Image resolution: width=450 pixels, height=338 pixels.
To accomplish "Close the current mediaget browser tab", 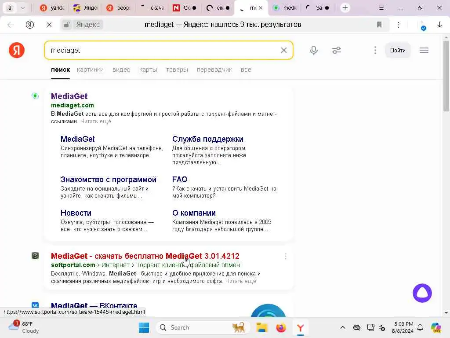I will tap(261, 8).
